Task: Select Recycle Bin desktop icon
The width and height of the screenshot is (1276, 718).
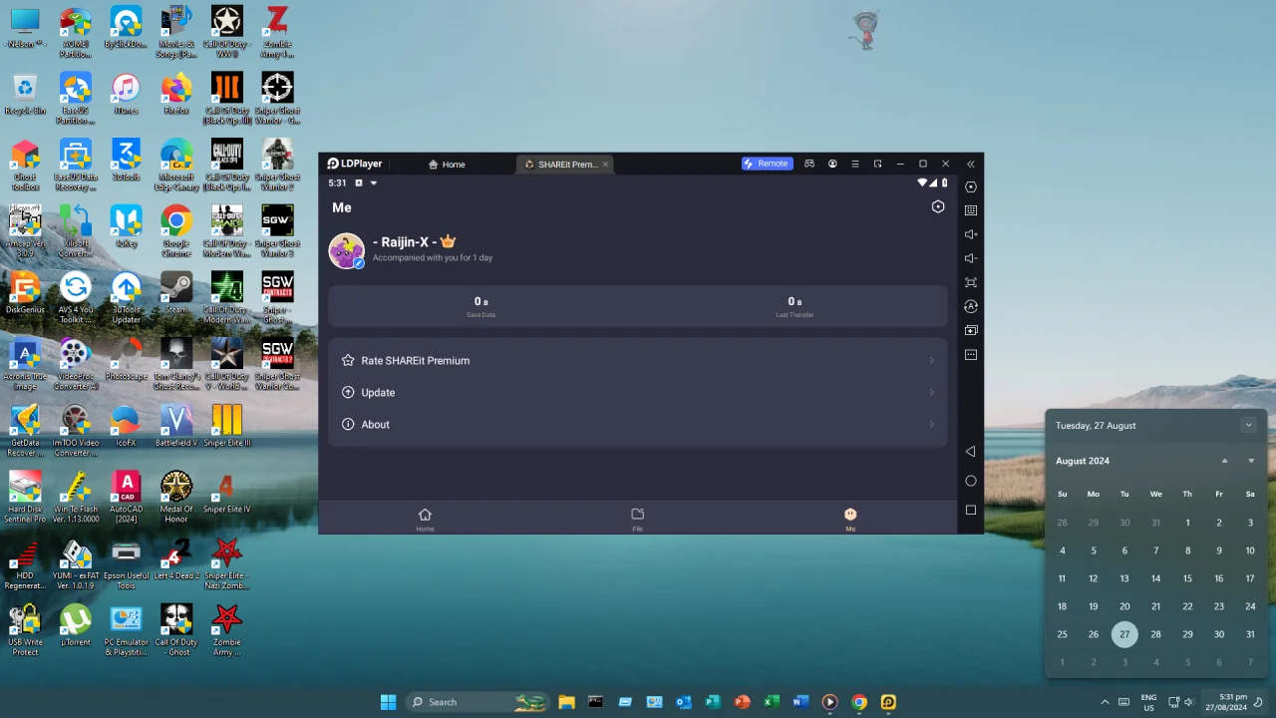Action: 25,96
